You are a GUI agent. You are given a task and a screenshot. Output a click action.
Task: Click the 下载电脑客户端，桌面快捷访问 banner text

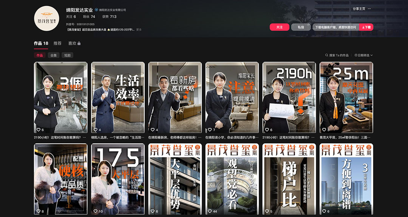(335, 27)
